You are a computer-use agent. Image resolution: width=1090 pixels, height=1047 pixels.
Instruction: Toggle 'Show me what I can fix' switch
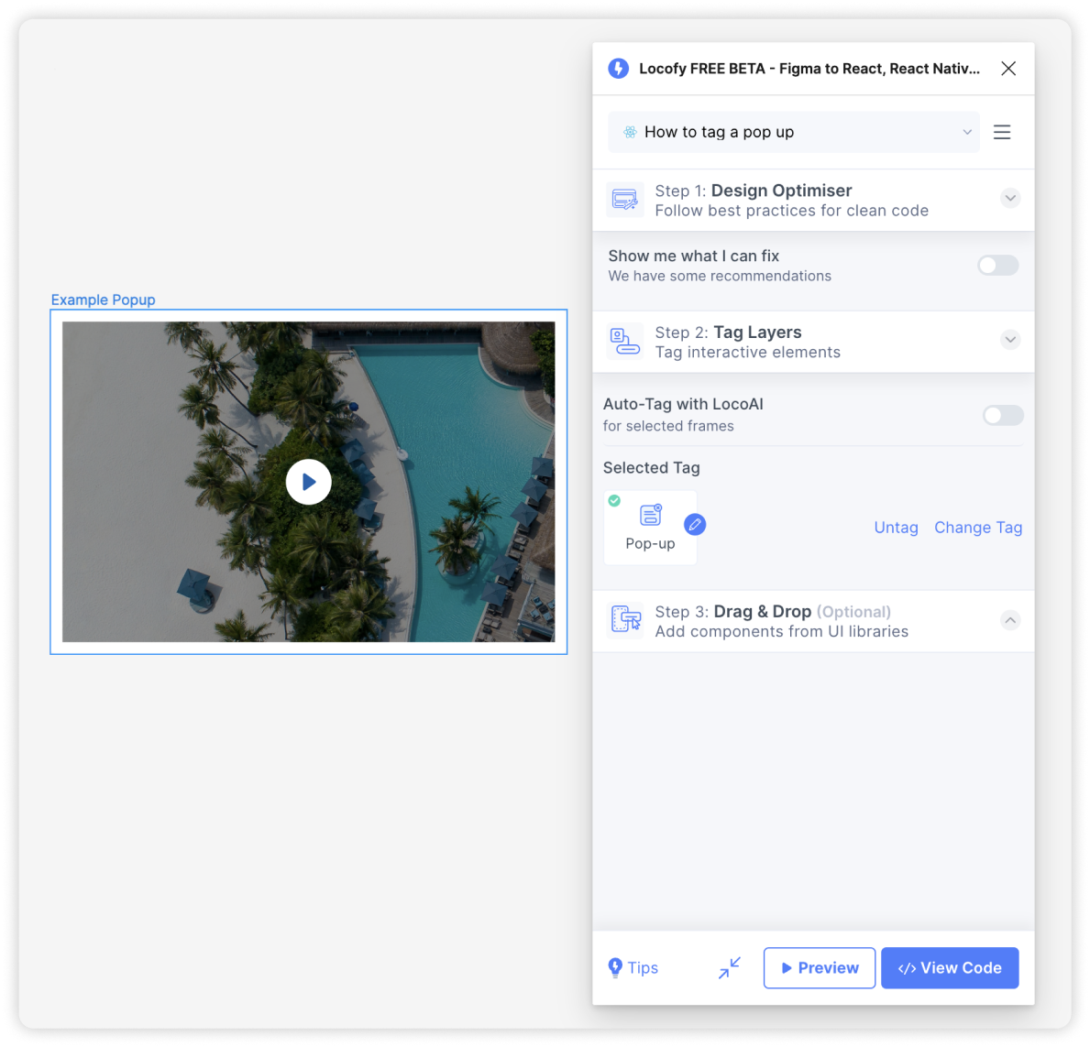[997, 266]
